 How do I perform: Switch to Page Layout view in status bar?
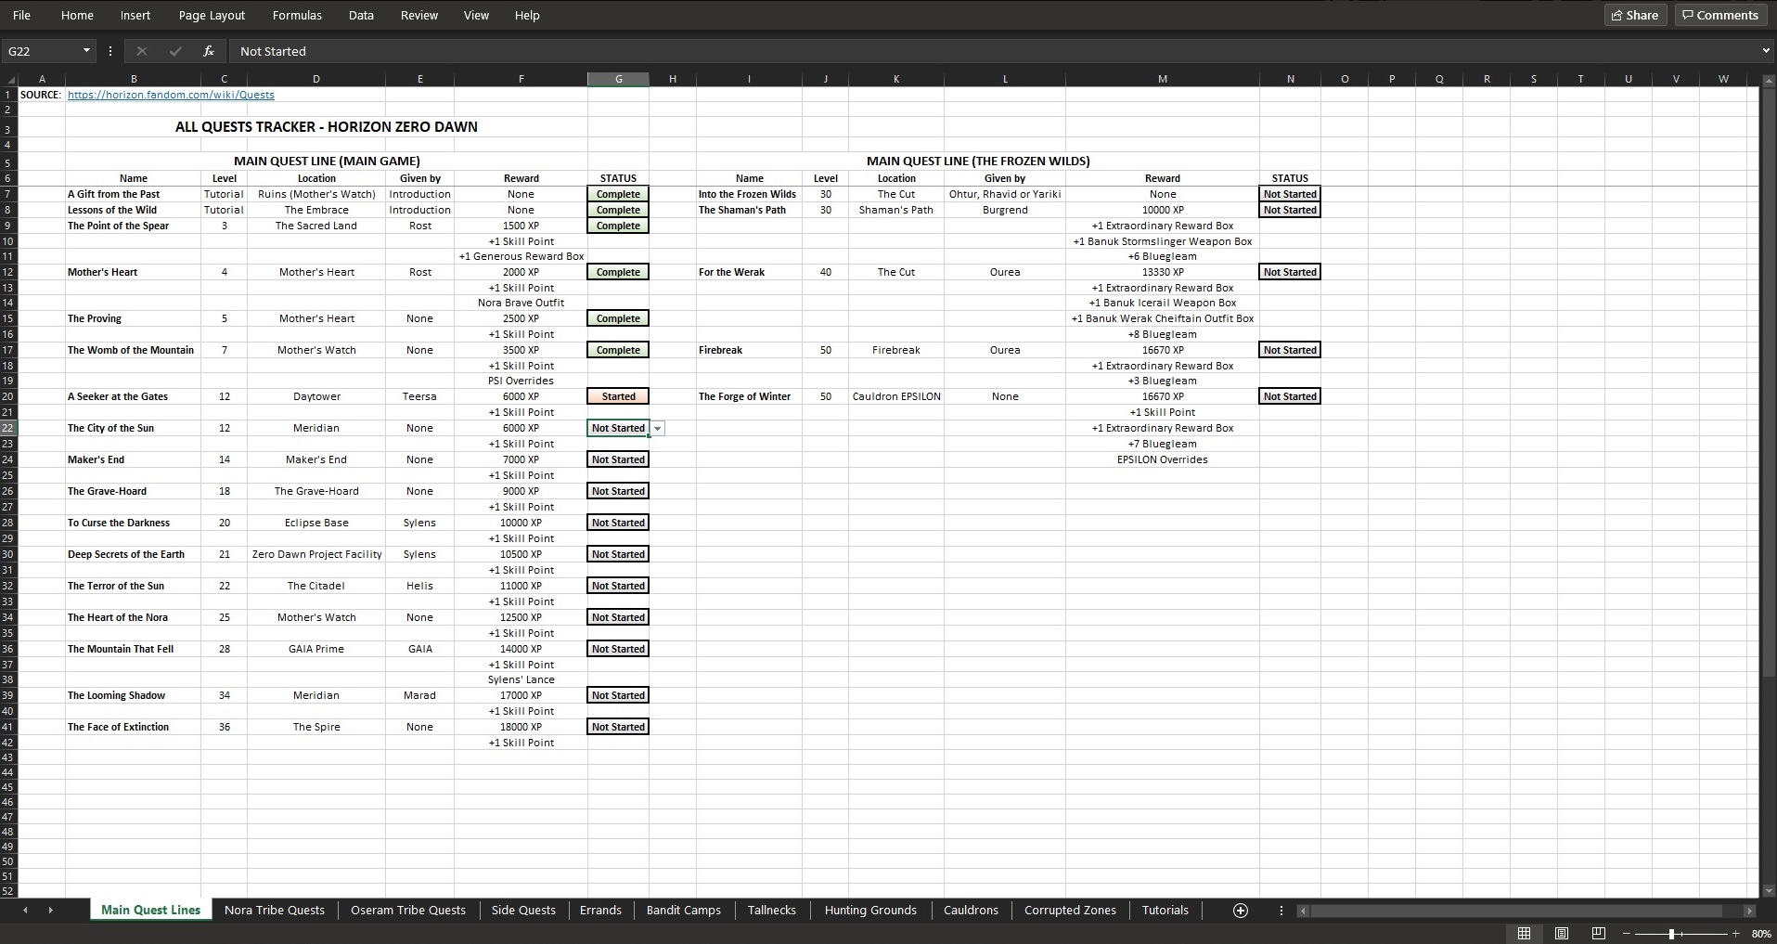coord(1562,933)
